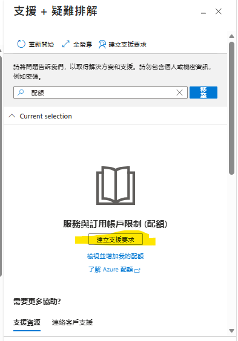238x341 pixels.
Task: Click 重新開始 label in toolbar
Action: 41,44
